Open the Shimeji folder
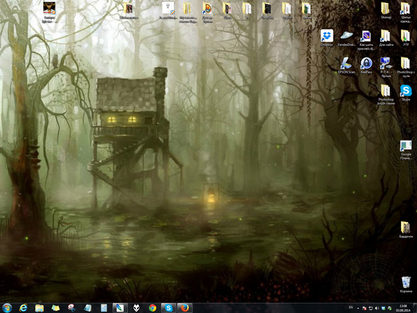The height and width of the screenshot is (313, 417). coord(386,10)
